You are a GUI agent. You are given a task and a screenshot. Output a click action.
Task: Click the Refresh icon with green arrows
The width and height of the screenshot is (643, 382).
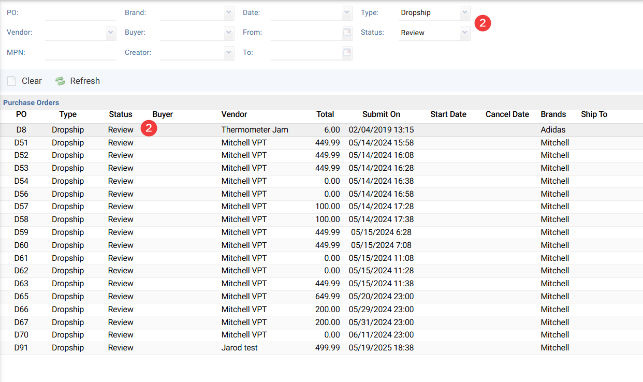61,81
